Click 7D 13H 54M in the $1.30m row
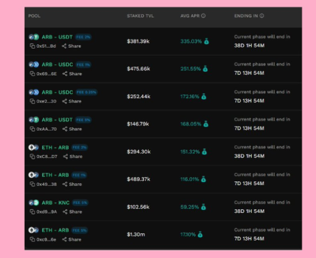 [249, 239]
